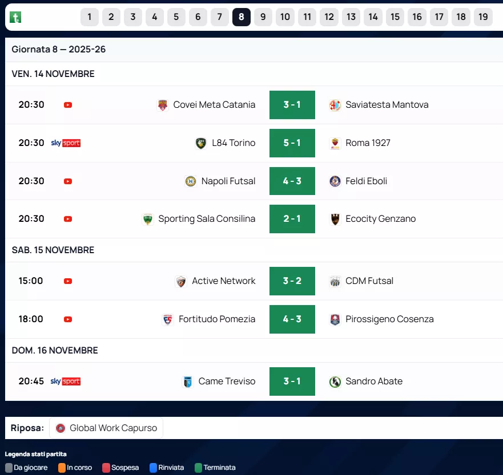503x475 pixels.
Task: Open Pirossigeno Cosenza team link
Action: (x=389, y=319)
